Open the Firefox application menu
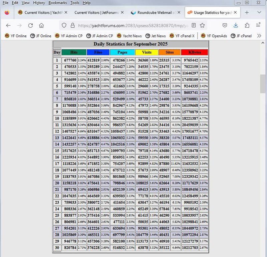The height and width of the screenshot is (257, 267). click(x=258, y=25)
